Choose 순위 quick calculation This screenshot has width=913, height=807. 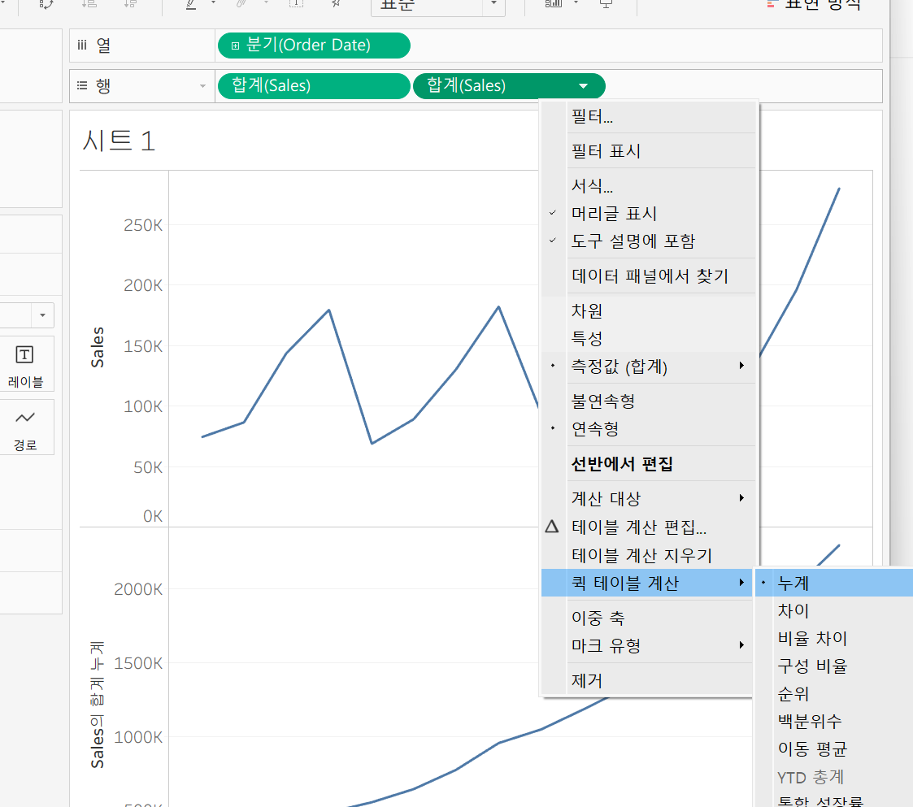[834, 693]
